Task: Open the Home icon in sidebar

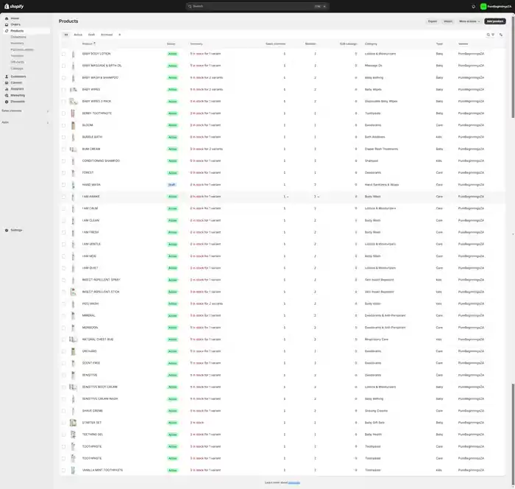Action: (7, 18)
